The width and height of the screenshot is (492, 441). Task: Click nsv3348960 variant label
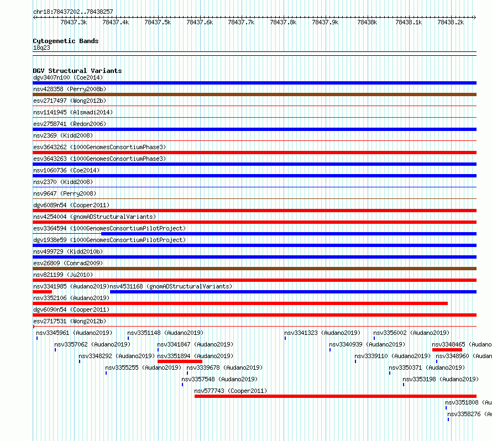coord(463,356)
